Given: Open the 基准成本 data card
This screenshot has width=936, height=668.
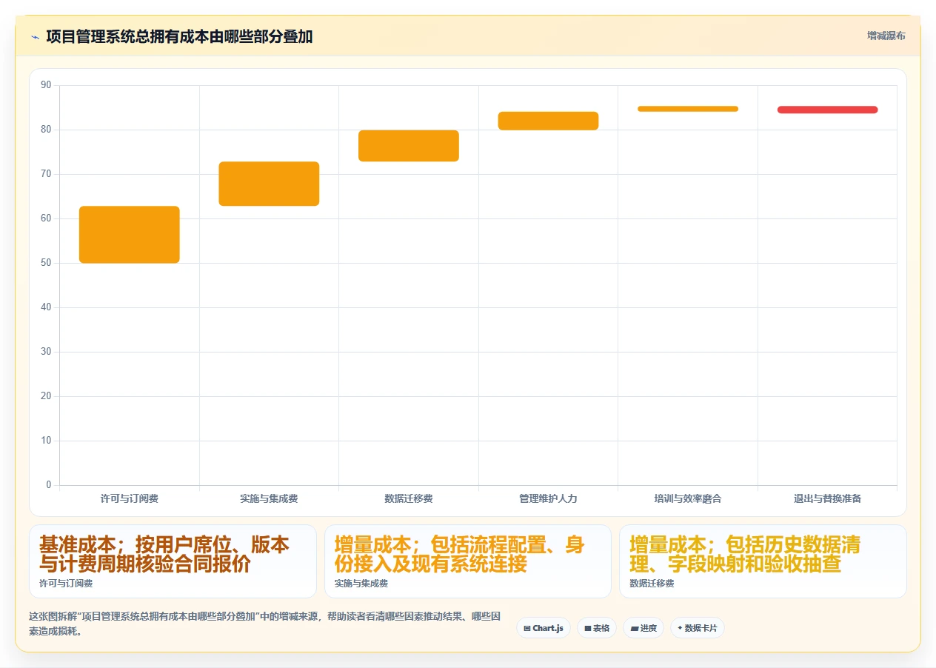Looking at the screenshot, I should [x=173, y=561].
